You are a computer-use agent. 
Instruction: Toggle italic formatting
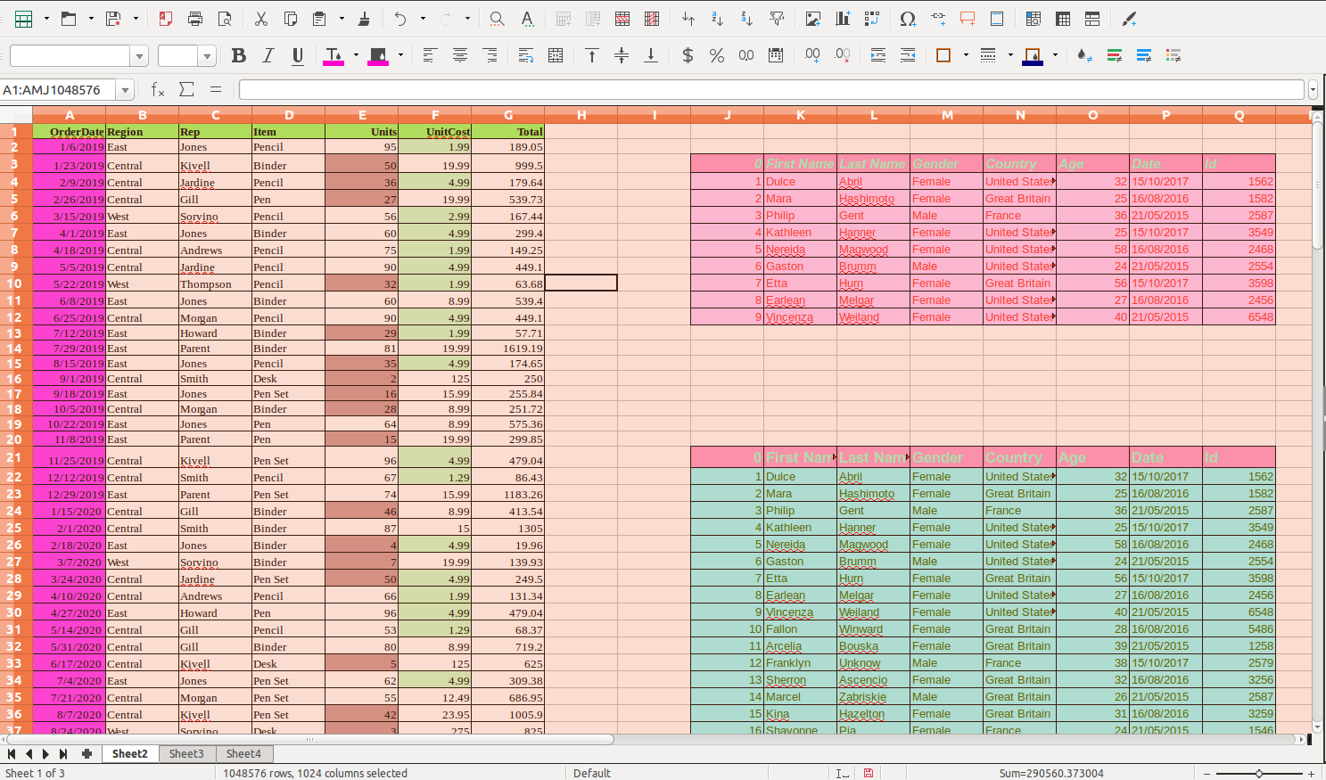point(268,55)
